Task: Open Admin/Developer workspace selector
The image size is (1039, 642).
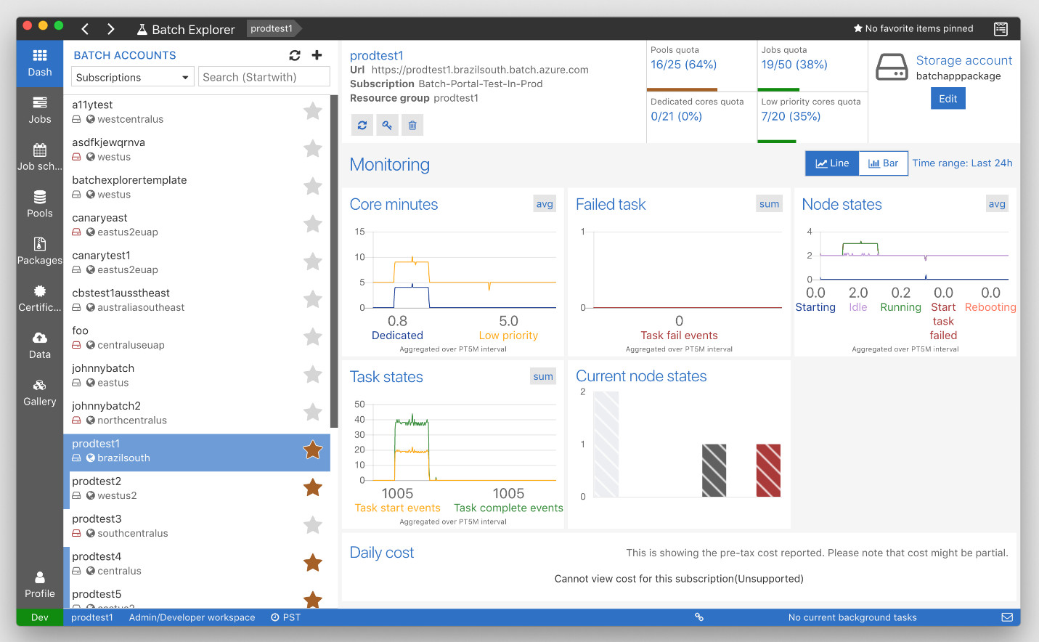Action: (x=192, y=617)
